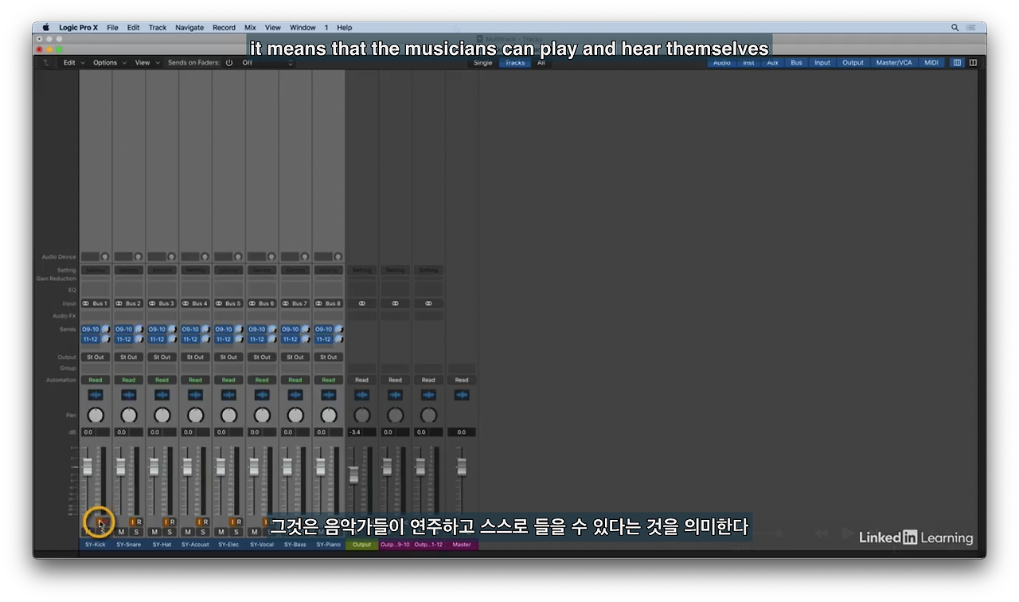Click the stereo format icon beside Bus 1
The height and width of the screenshot is (602, 1019).
pyautogui.click(x=86, y=303)
